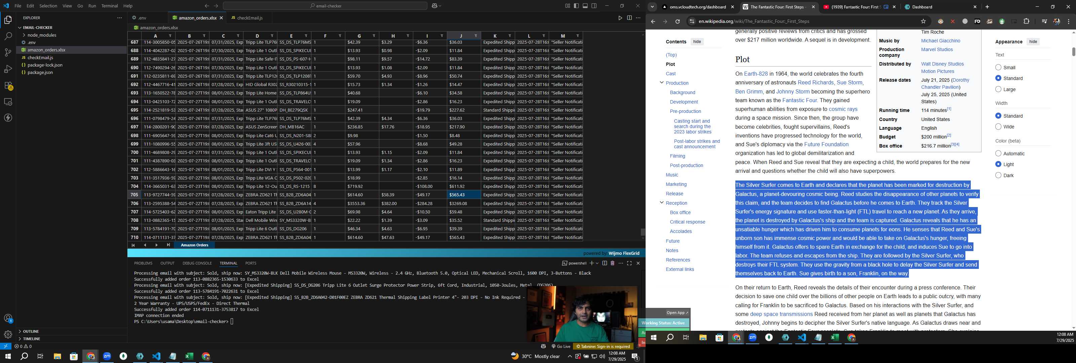
Task: Switch to the DEBUG CONSOLE tab
Action: pyautogui.click(x=197, y=264)
